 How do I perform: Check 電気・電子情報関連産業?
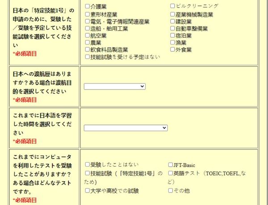[x=88, y=21]
